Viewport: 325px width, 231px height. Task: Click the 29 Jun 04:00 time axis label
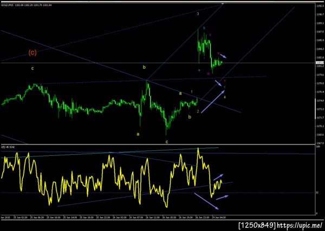[219, 217]
